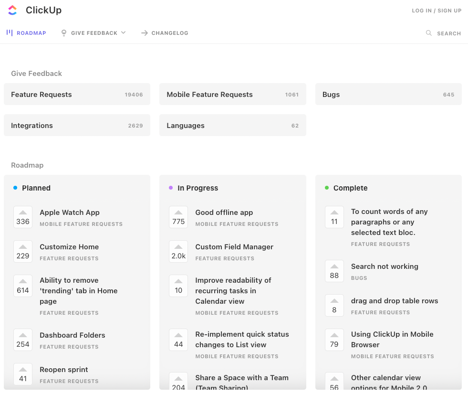Upvote the Good offline app request
Viewport: 468px width, 394px height.
178,217
